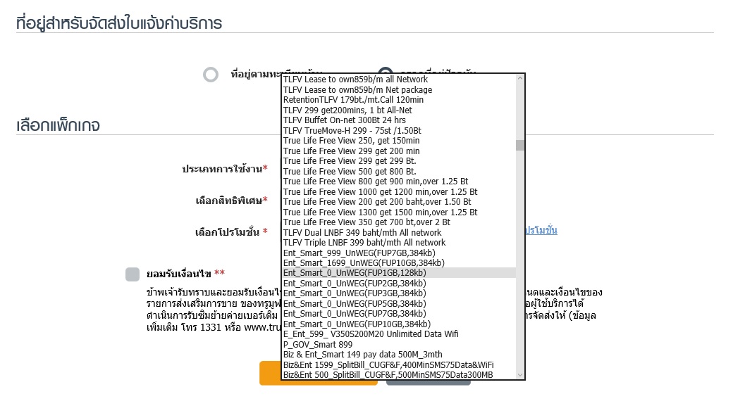733x406 pixels.
Task: Tick the accept conditions checkbox
Action: pos(133,274)
